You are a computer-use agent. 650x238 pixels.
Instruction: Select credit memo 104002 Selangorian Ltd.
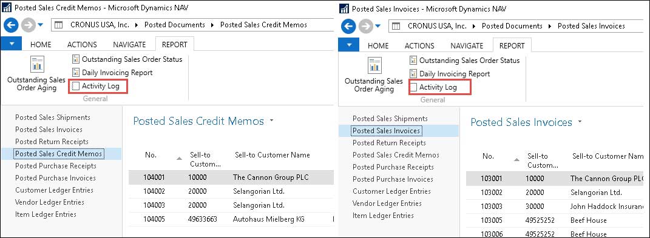pos(231,192)
